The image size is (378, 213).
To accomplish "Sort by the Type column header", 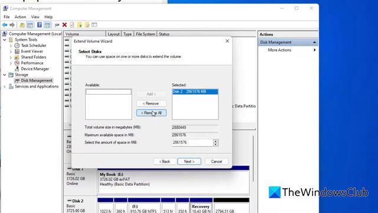I will coord(128,34).
